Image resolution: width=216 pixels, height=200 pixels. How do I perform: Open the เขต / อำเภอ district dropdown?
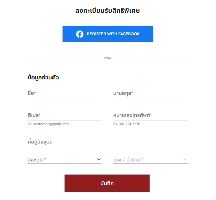click(150, 159)
